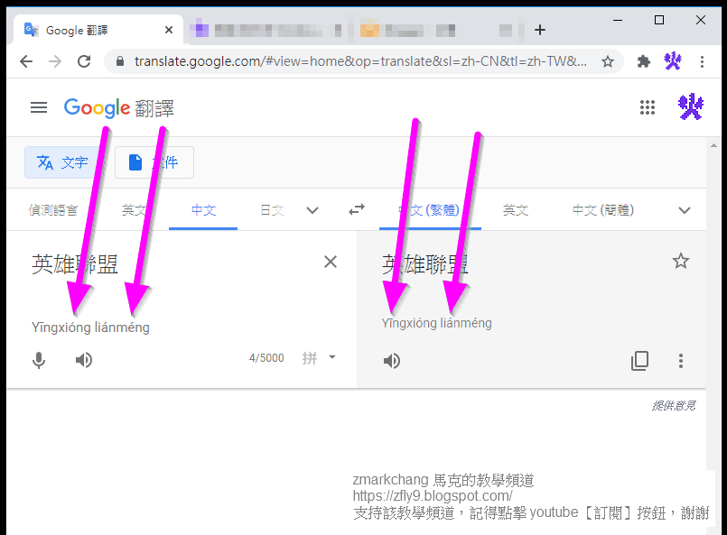
Task: Reload the Google Translate page
Action: point(84,61)
